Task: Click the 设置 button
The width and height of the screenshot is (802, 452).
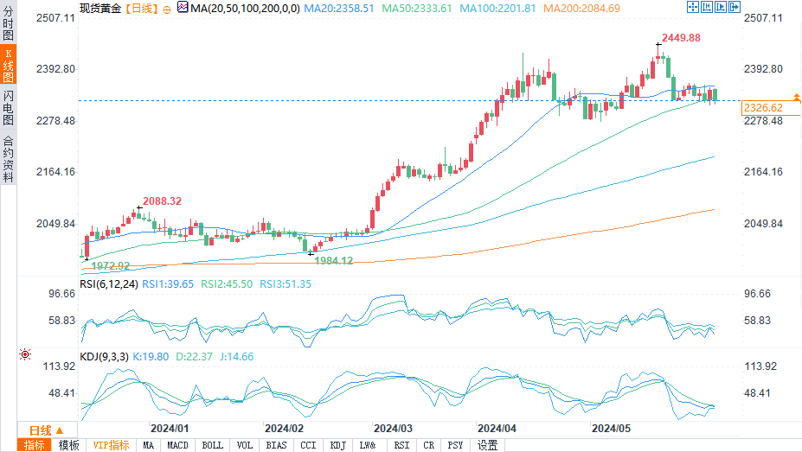Action: [x=487, y=445]
